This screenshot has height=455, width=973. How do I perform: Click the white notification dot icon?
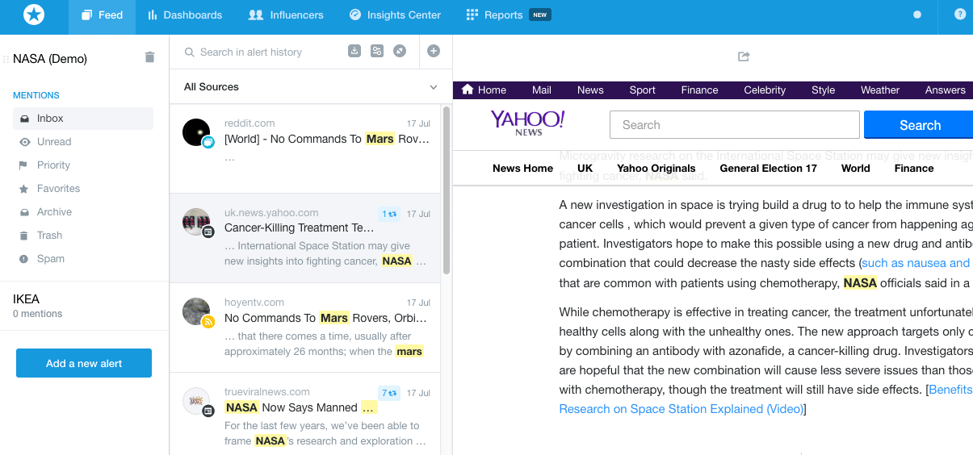point(916,15)
